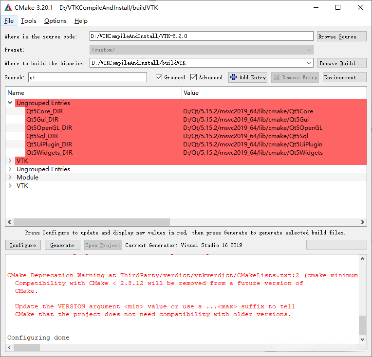Viewport: 372px width, 357px height.
Task: Click the Qt5Gui cmake path value
Action: point(246,120)
